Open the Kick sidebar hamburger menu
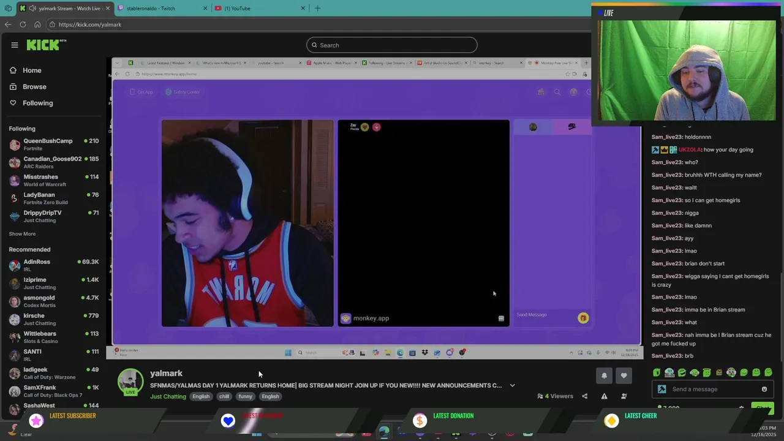The width and height of the screenshot is (784, 441). [x=14, y=45]
